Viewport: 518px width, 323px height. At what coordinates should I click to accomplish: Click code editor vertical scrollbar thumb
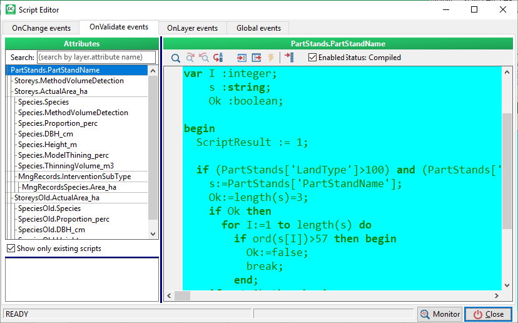(x=507, y=171)
